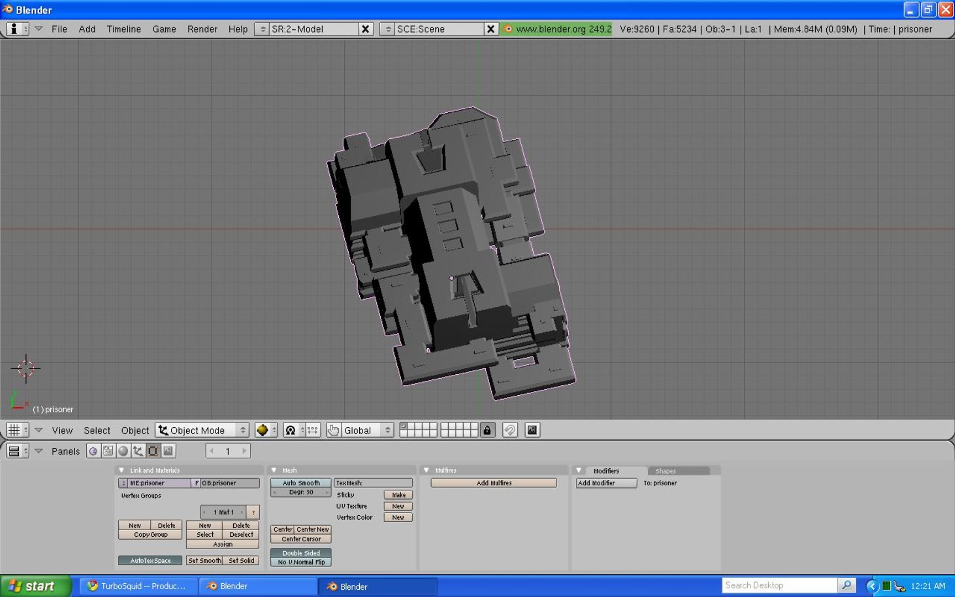Toggle the first layer button in viewport header
Image resolution: width=955 pixels, height=597 pixels.
tap(403, 426)
